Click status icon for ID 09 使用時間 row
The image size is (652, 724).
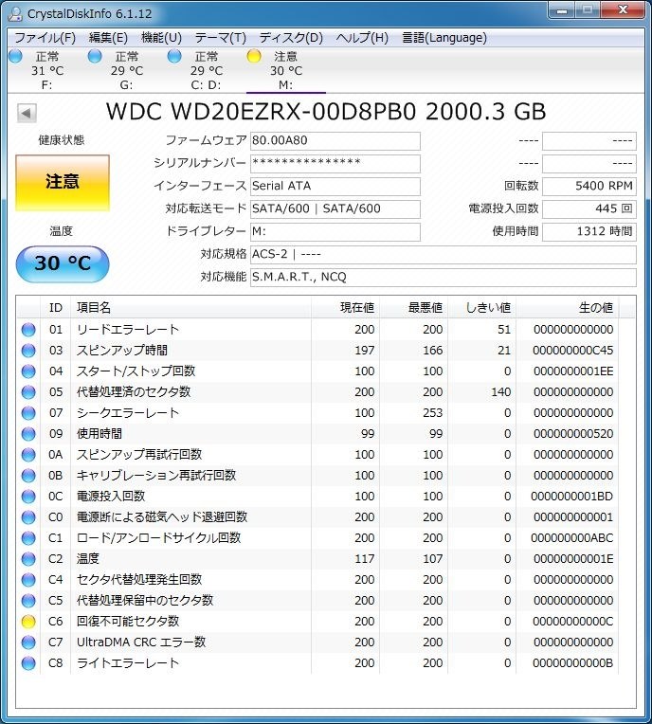(x=28, y=434)
